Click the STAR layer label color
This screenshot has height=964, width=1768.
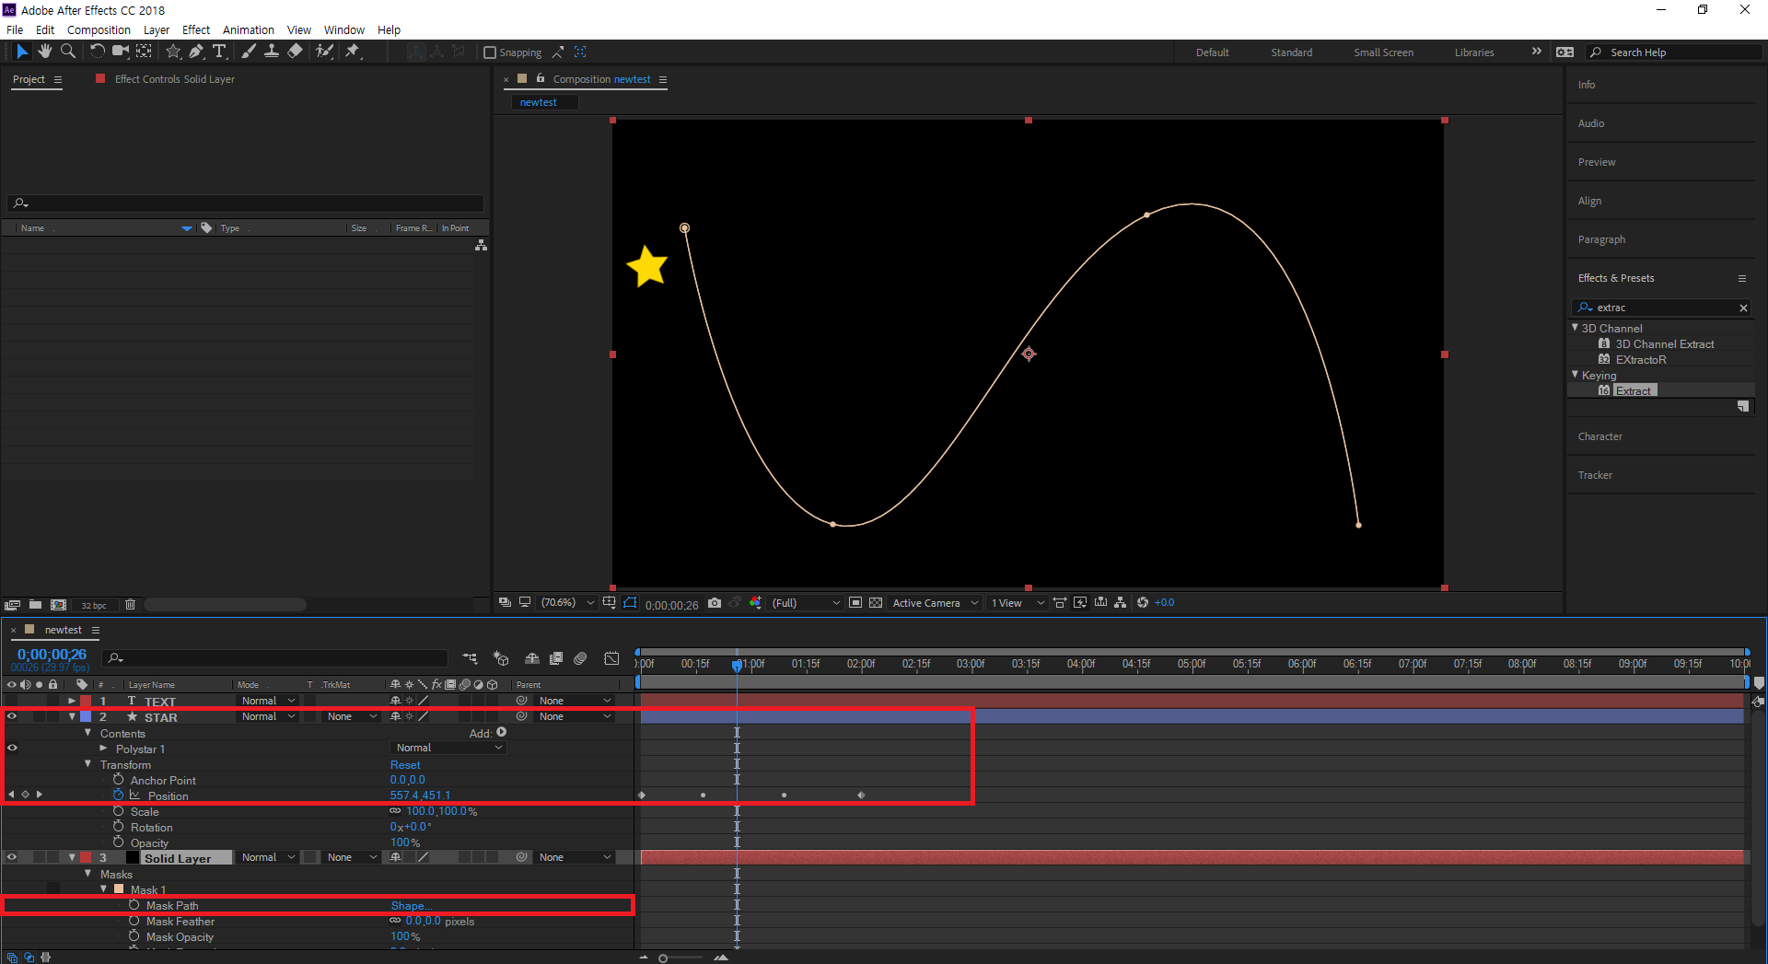[86, 716]
